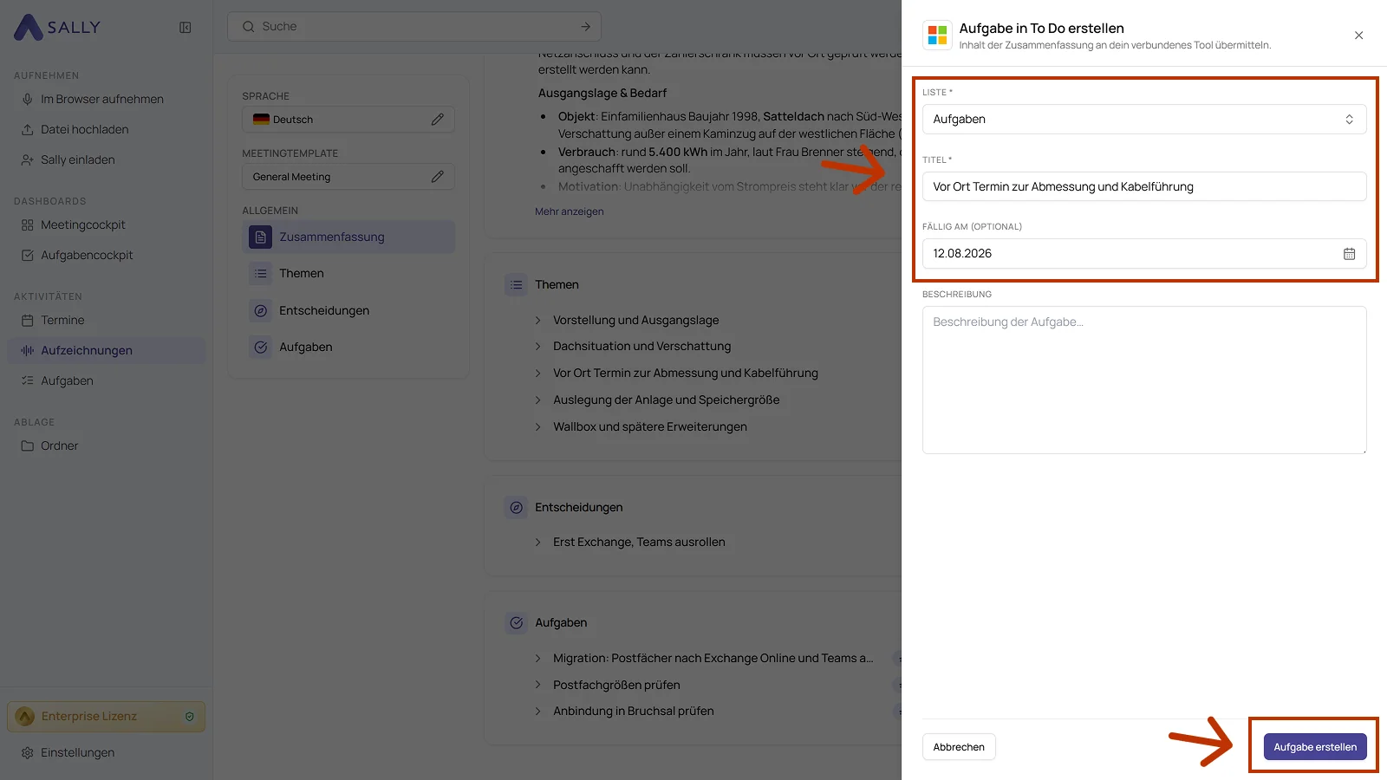1387x780 pixels.
Task: Open Aufgabencockpit in the sidebar
Action: click(106, 256)
